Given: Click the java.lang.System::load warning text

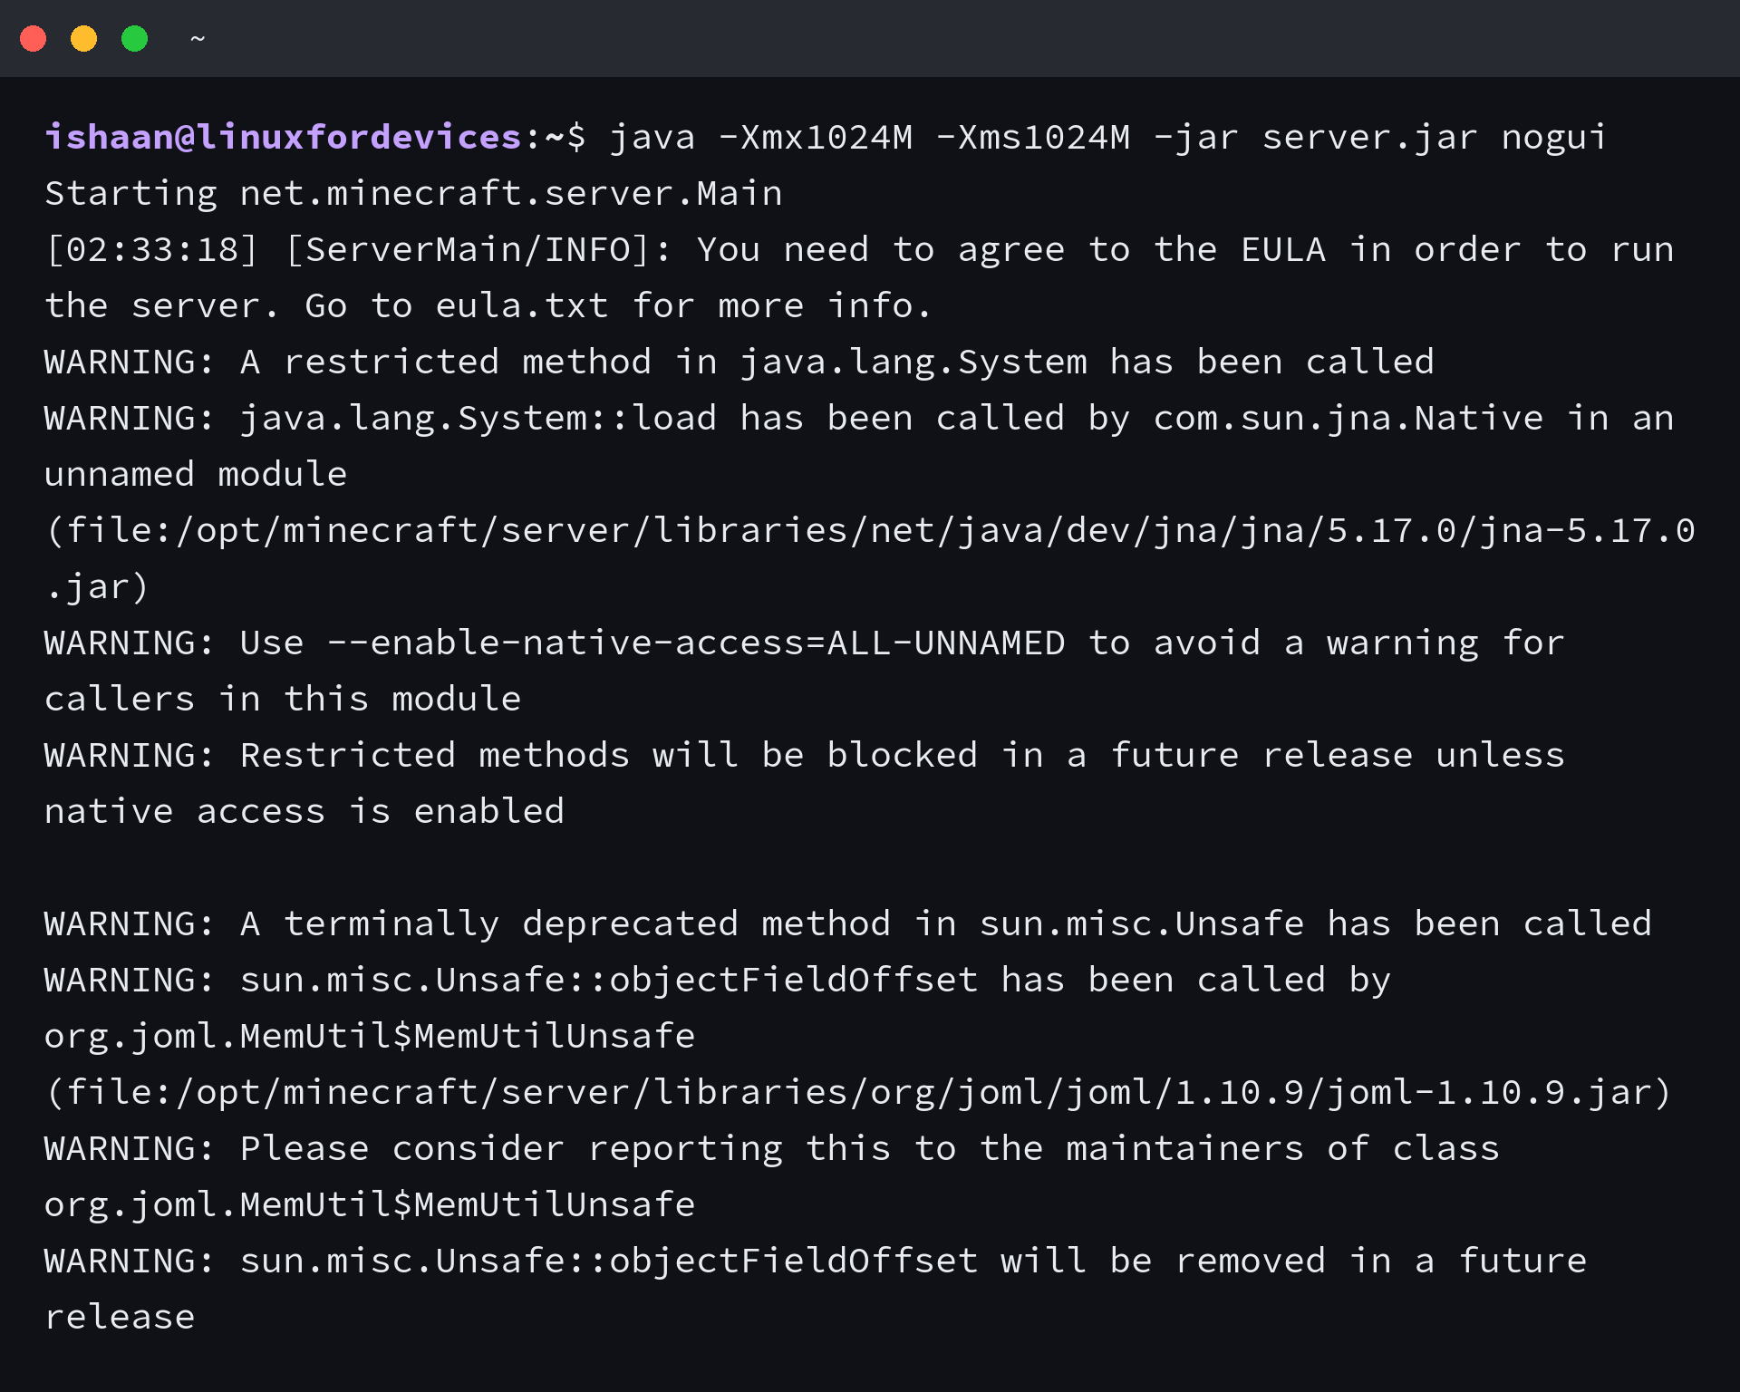Looking at the screenshot, I should coord(478,418).
